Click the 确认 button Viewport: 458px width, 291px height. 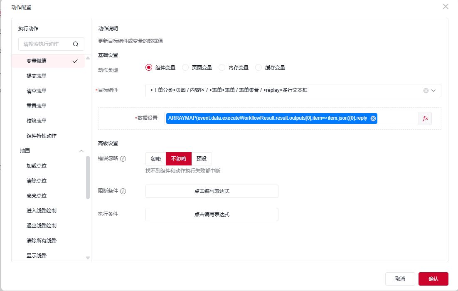click(x=433, y=279)
